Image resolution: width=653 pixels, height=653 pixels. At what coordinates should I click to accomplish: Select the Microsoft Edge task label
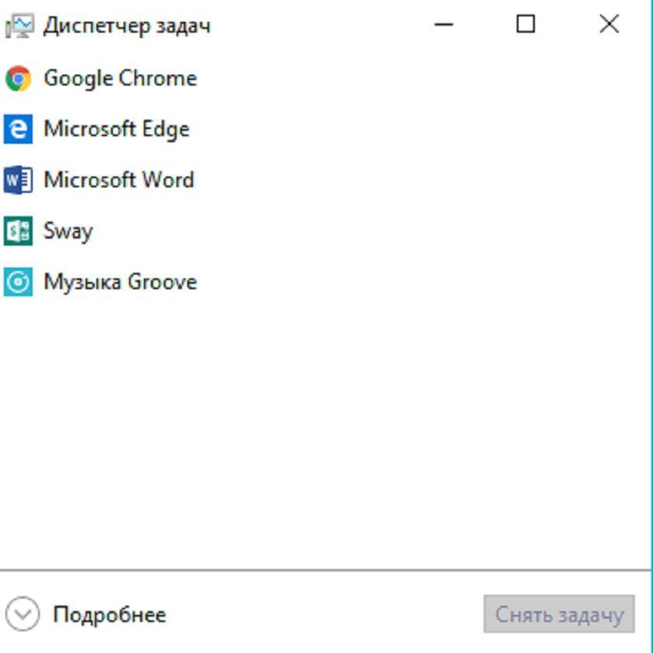point(117,129)
